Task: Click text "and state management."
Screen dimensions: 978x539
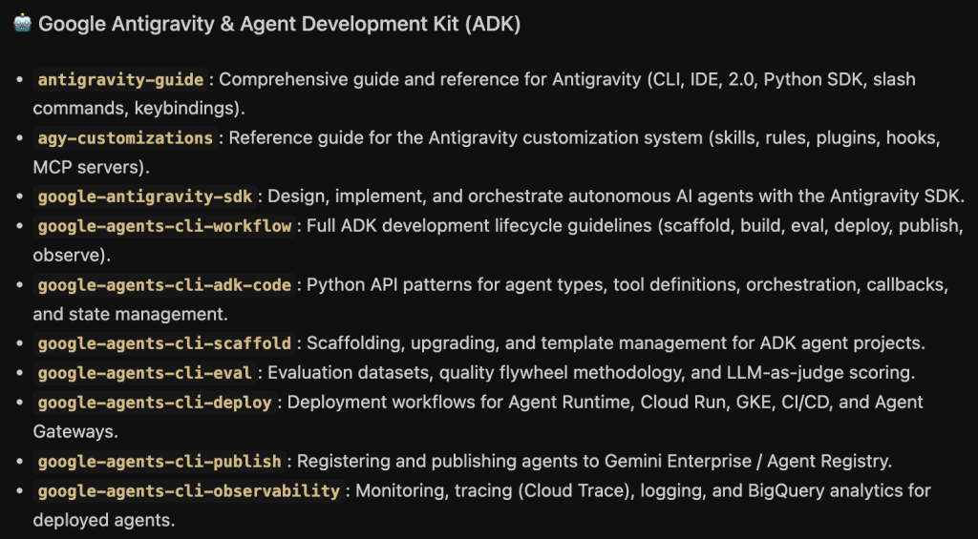Action: pos(130,314)
